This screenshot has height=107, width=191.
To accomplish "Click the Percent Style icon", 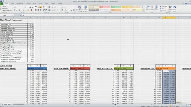I will tap(66, 10).
